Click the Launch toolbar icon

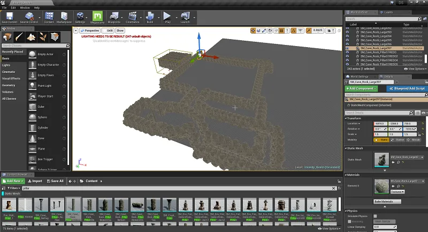click(x=185, y=17)
